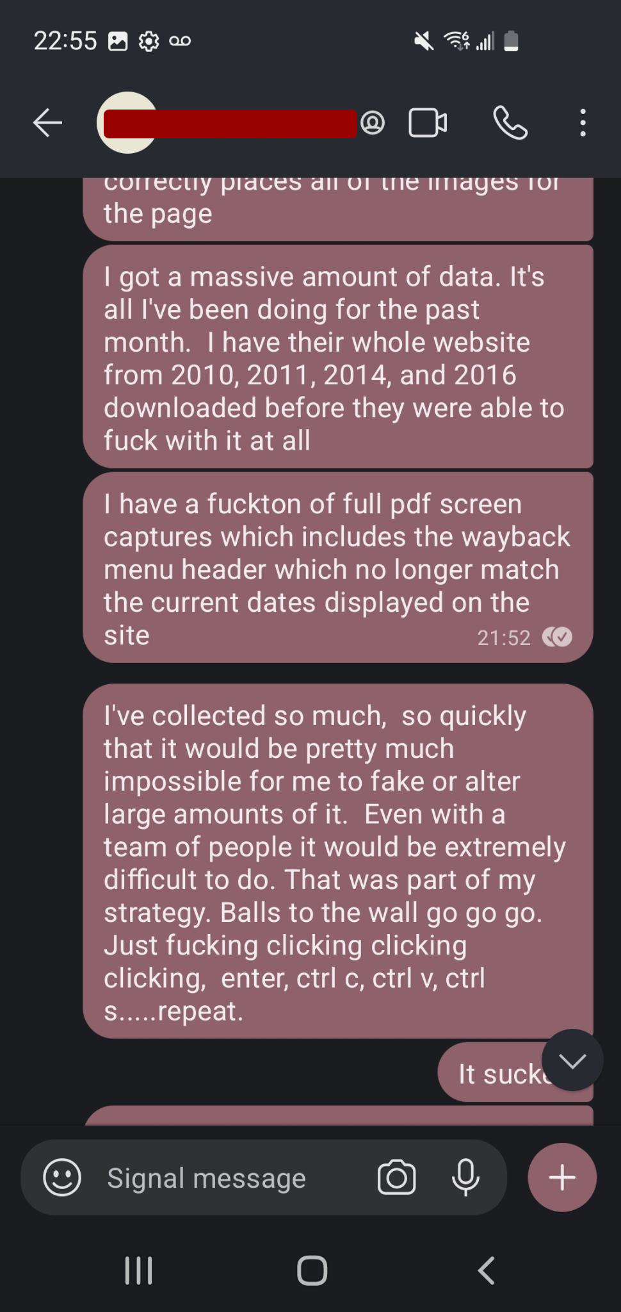Select the 'massive amount of data' message
This screenshot has height=1312, width=621.
(338, 357)
